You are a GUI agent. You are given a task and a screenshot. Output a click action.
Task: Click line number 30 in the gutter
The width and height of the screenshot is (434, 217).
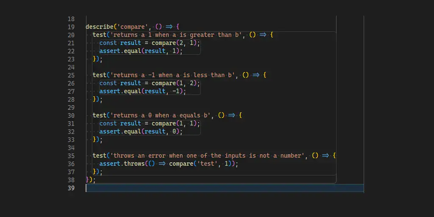click(71, 115)
